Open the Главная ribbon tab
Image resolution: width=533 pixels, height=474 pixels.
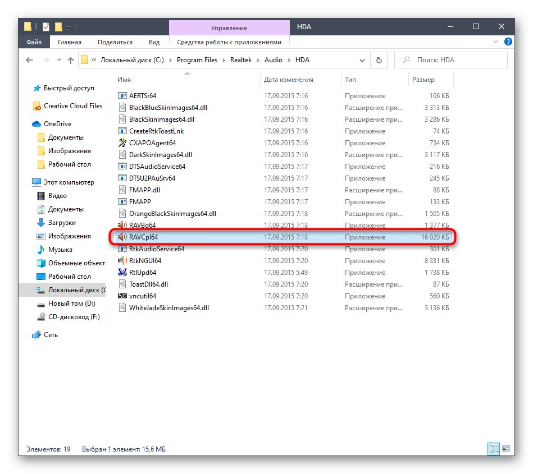tap(69, 42)
